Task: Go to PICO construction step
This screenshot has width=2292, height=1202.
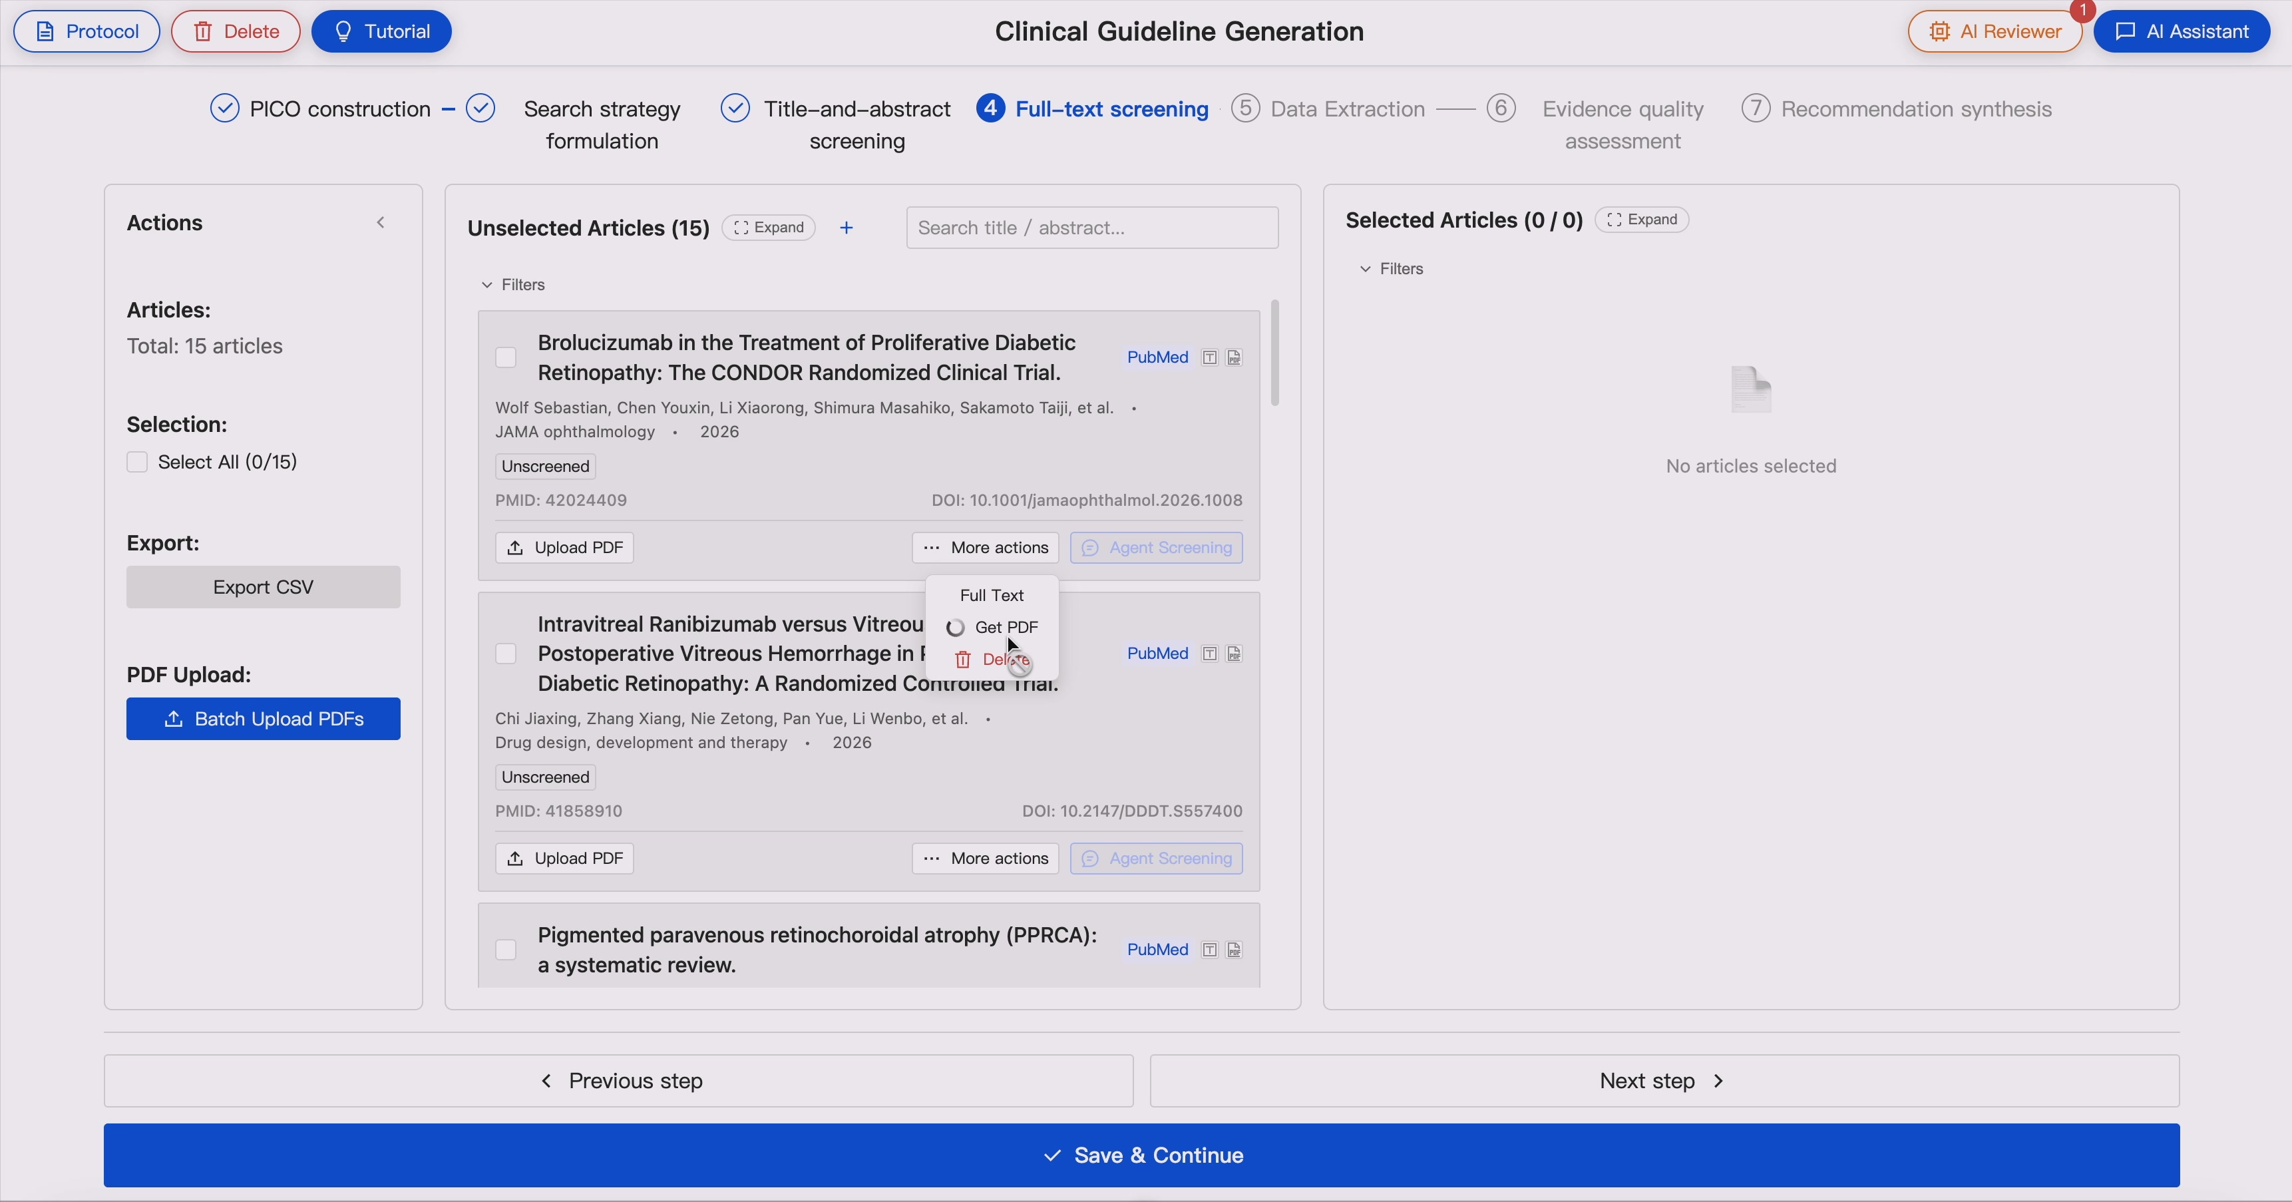Action: [320, 108]
